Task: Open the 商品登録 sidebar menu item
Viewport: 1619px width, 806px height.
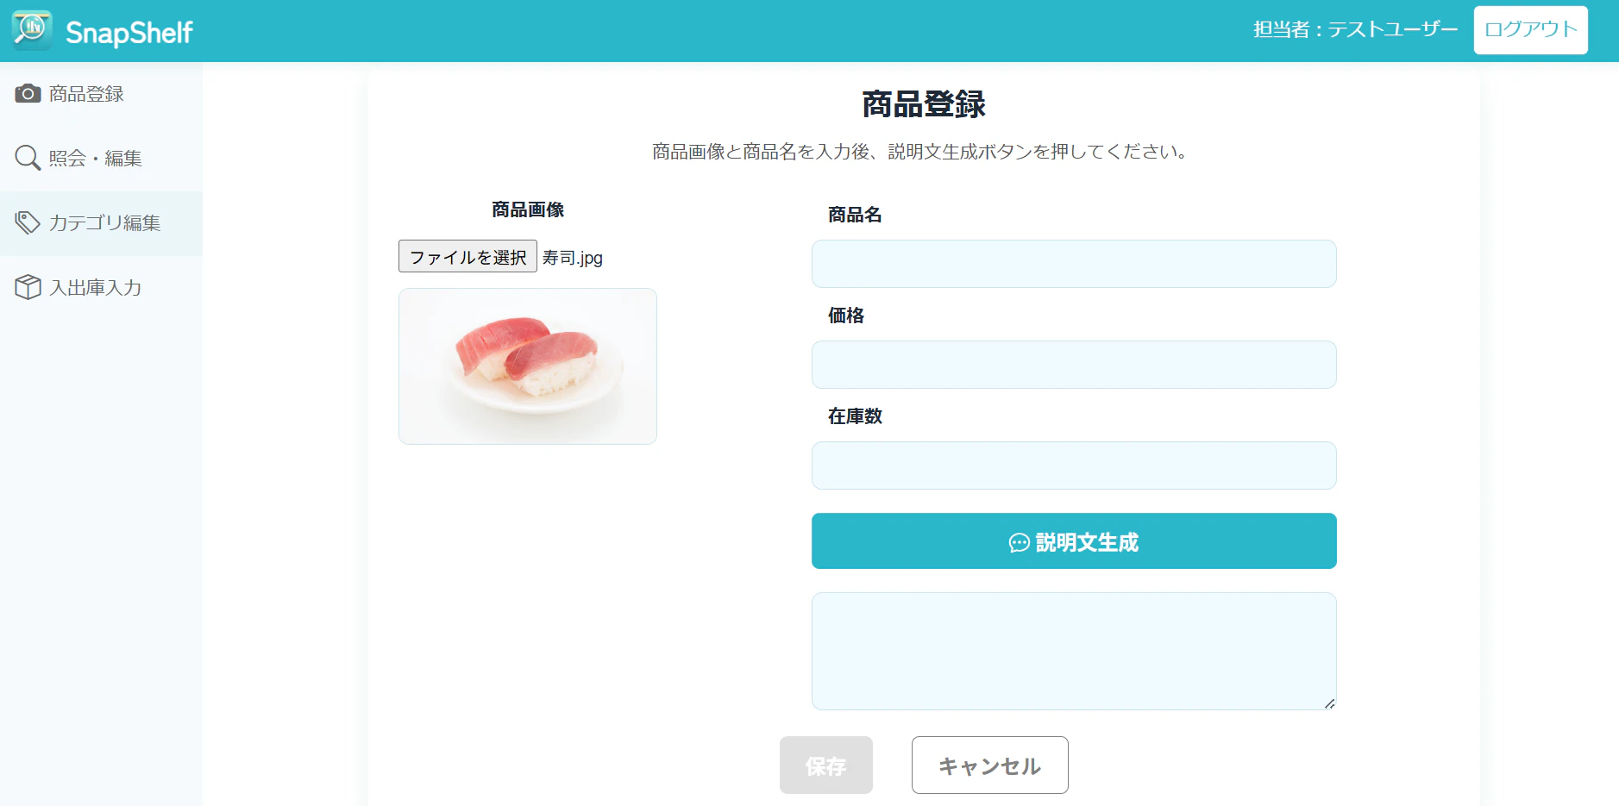Action: click(x=101, y=94)
